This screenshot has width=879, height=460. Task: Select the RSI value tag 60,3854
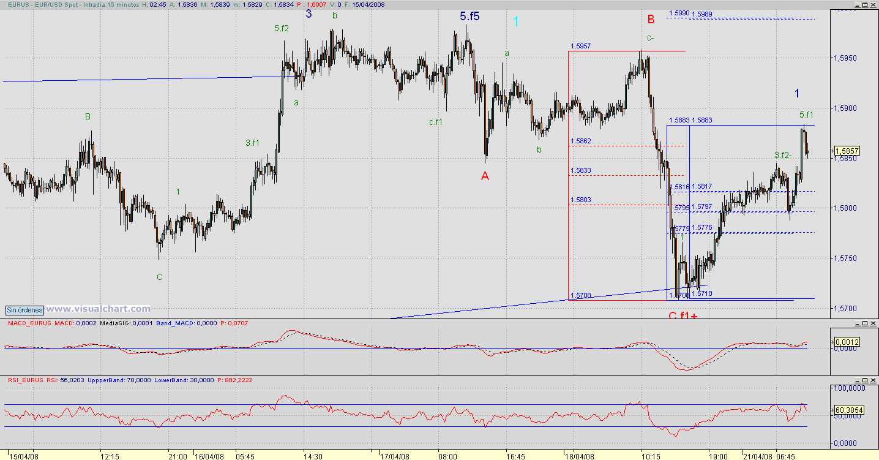(x=850, y=409)
